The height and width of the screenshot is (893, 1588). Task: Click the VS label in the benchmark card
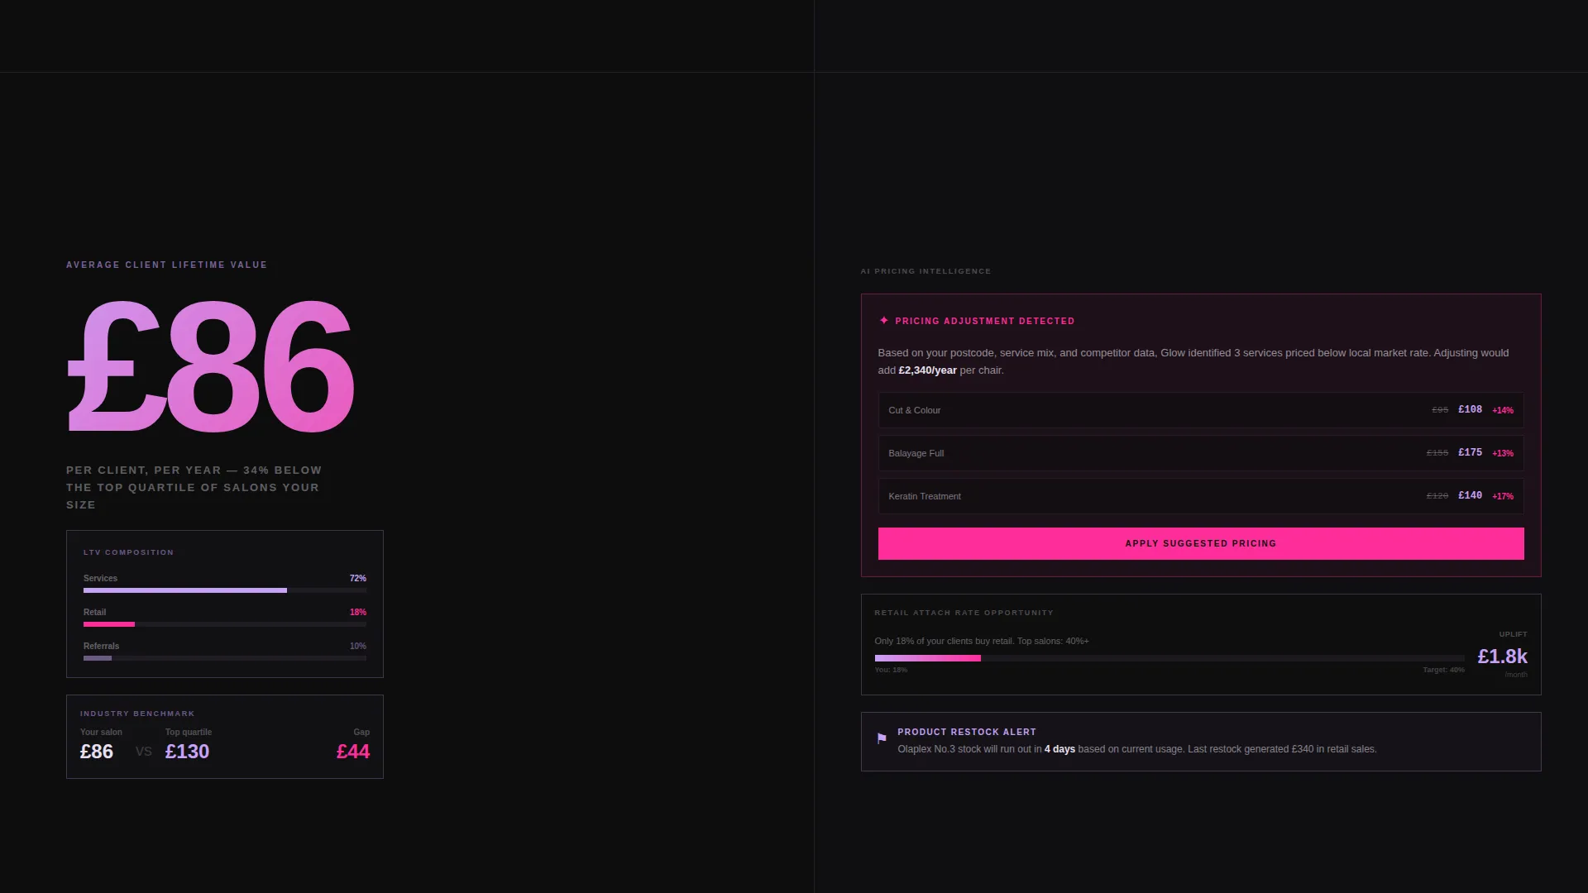144,752
